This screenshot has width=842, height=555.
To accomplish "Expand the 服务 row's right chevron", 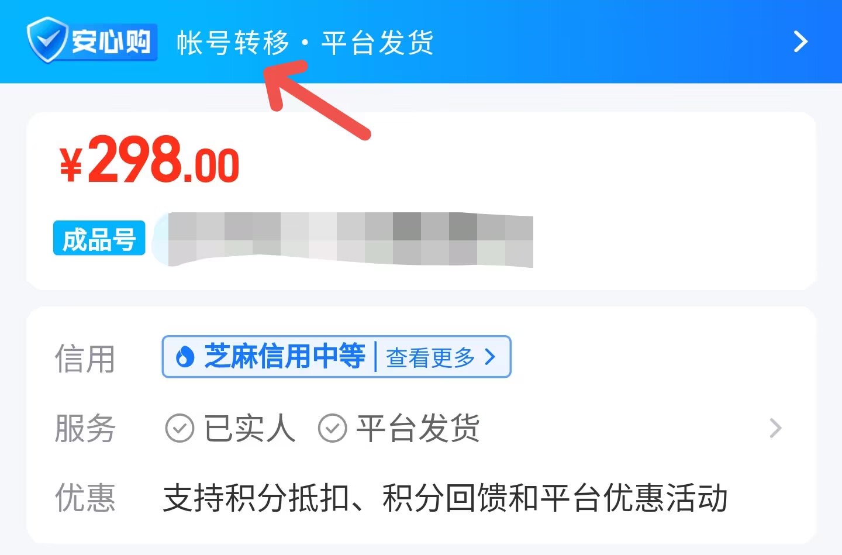I will click(x=776, y=428).
